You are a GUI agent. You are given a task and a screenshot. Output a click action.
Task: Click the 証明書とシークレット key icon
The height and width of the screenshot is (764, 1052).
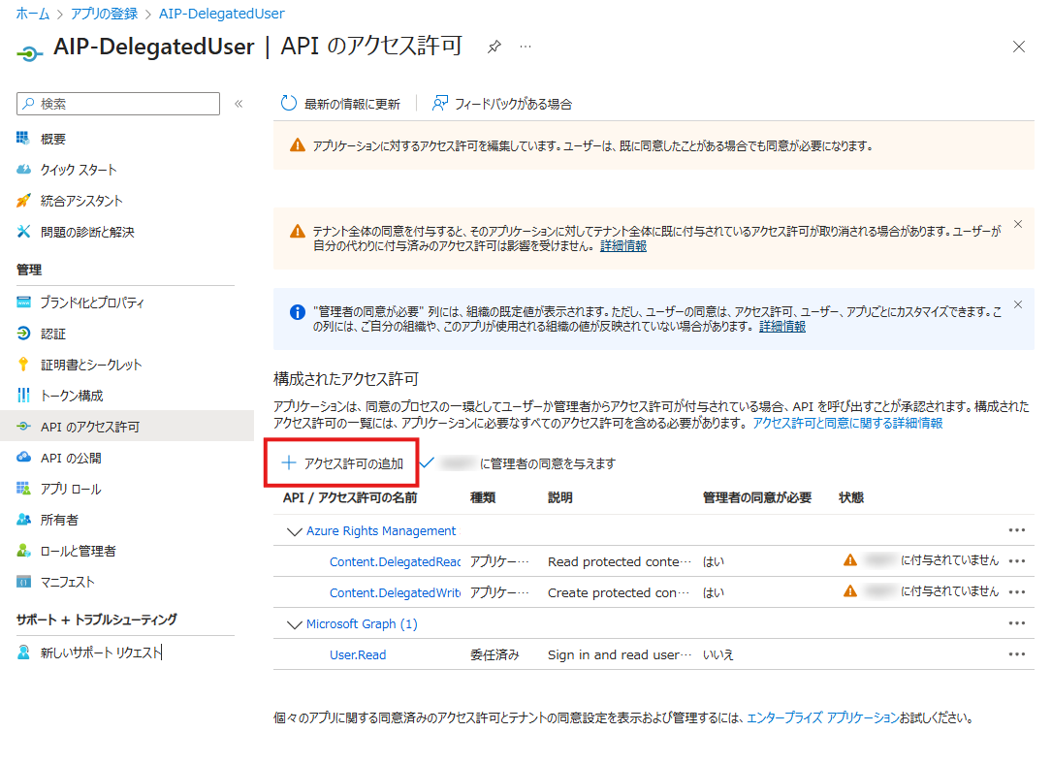click(23, 364)
